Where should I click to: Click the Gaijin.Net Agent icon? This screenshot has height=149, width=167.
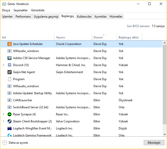click(10, 72)
